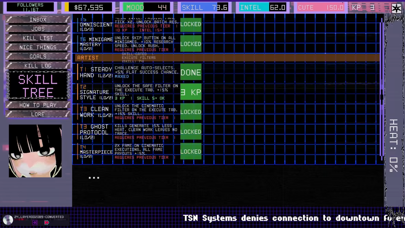
Task: Open the Jobs menu
Action: [38, 29]
